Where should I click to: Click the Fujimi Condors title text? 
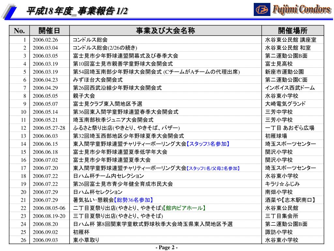coord(302,9)
